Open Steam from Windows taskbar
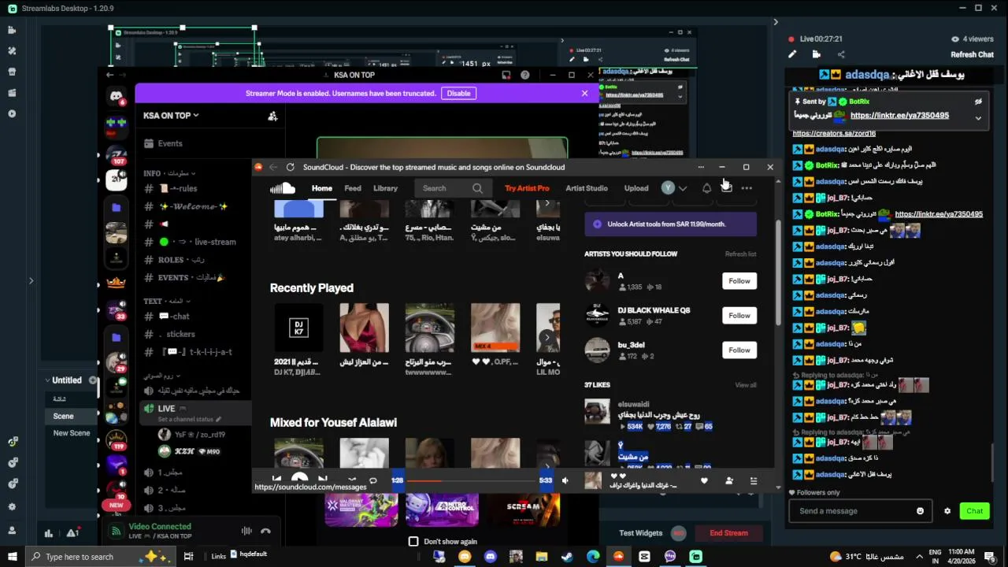The image size is (1008, 567). point(567,557)
